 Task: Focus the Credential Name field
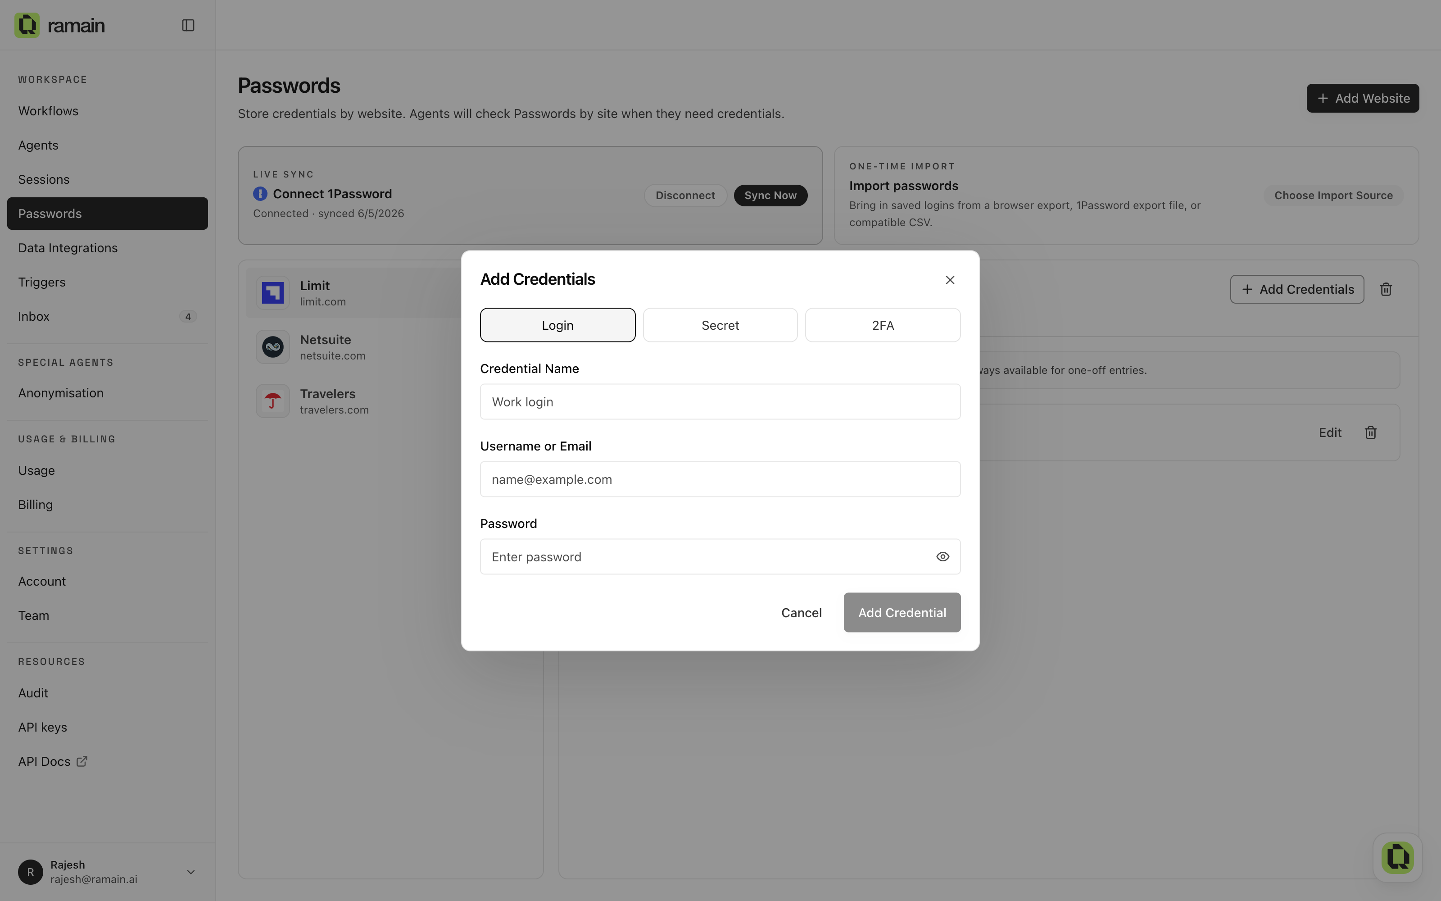click(x=720, y=402)
